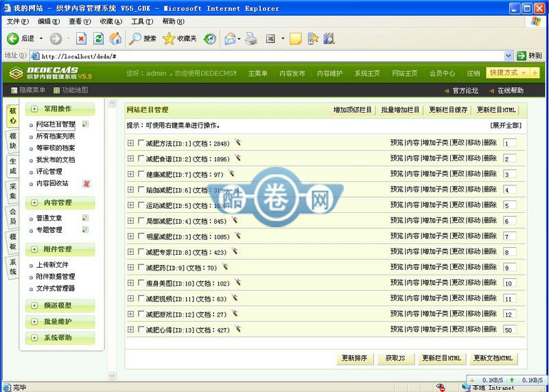Expand the 减肥视频[ID:11] category
This screenshot has height=392, width=549.
pos(130,298)
